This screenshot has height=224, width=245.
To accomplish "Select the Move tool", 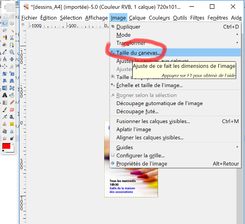I will coord(12,59).
